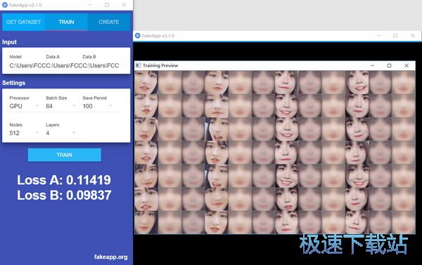Click the FakeApp logo icon in left title bar
This screenshot has height=265, width=422.
click(5, 5)
